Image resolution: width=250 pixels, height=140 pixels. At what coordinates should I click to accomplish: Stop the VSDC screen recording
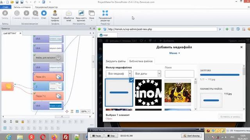tap(111, 136)
